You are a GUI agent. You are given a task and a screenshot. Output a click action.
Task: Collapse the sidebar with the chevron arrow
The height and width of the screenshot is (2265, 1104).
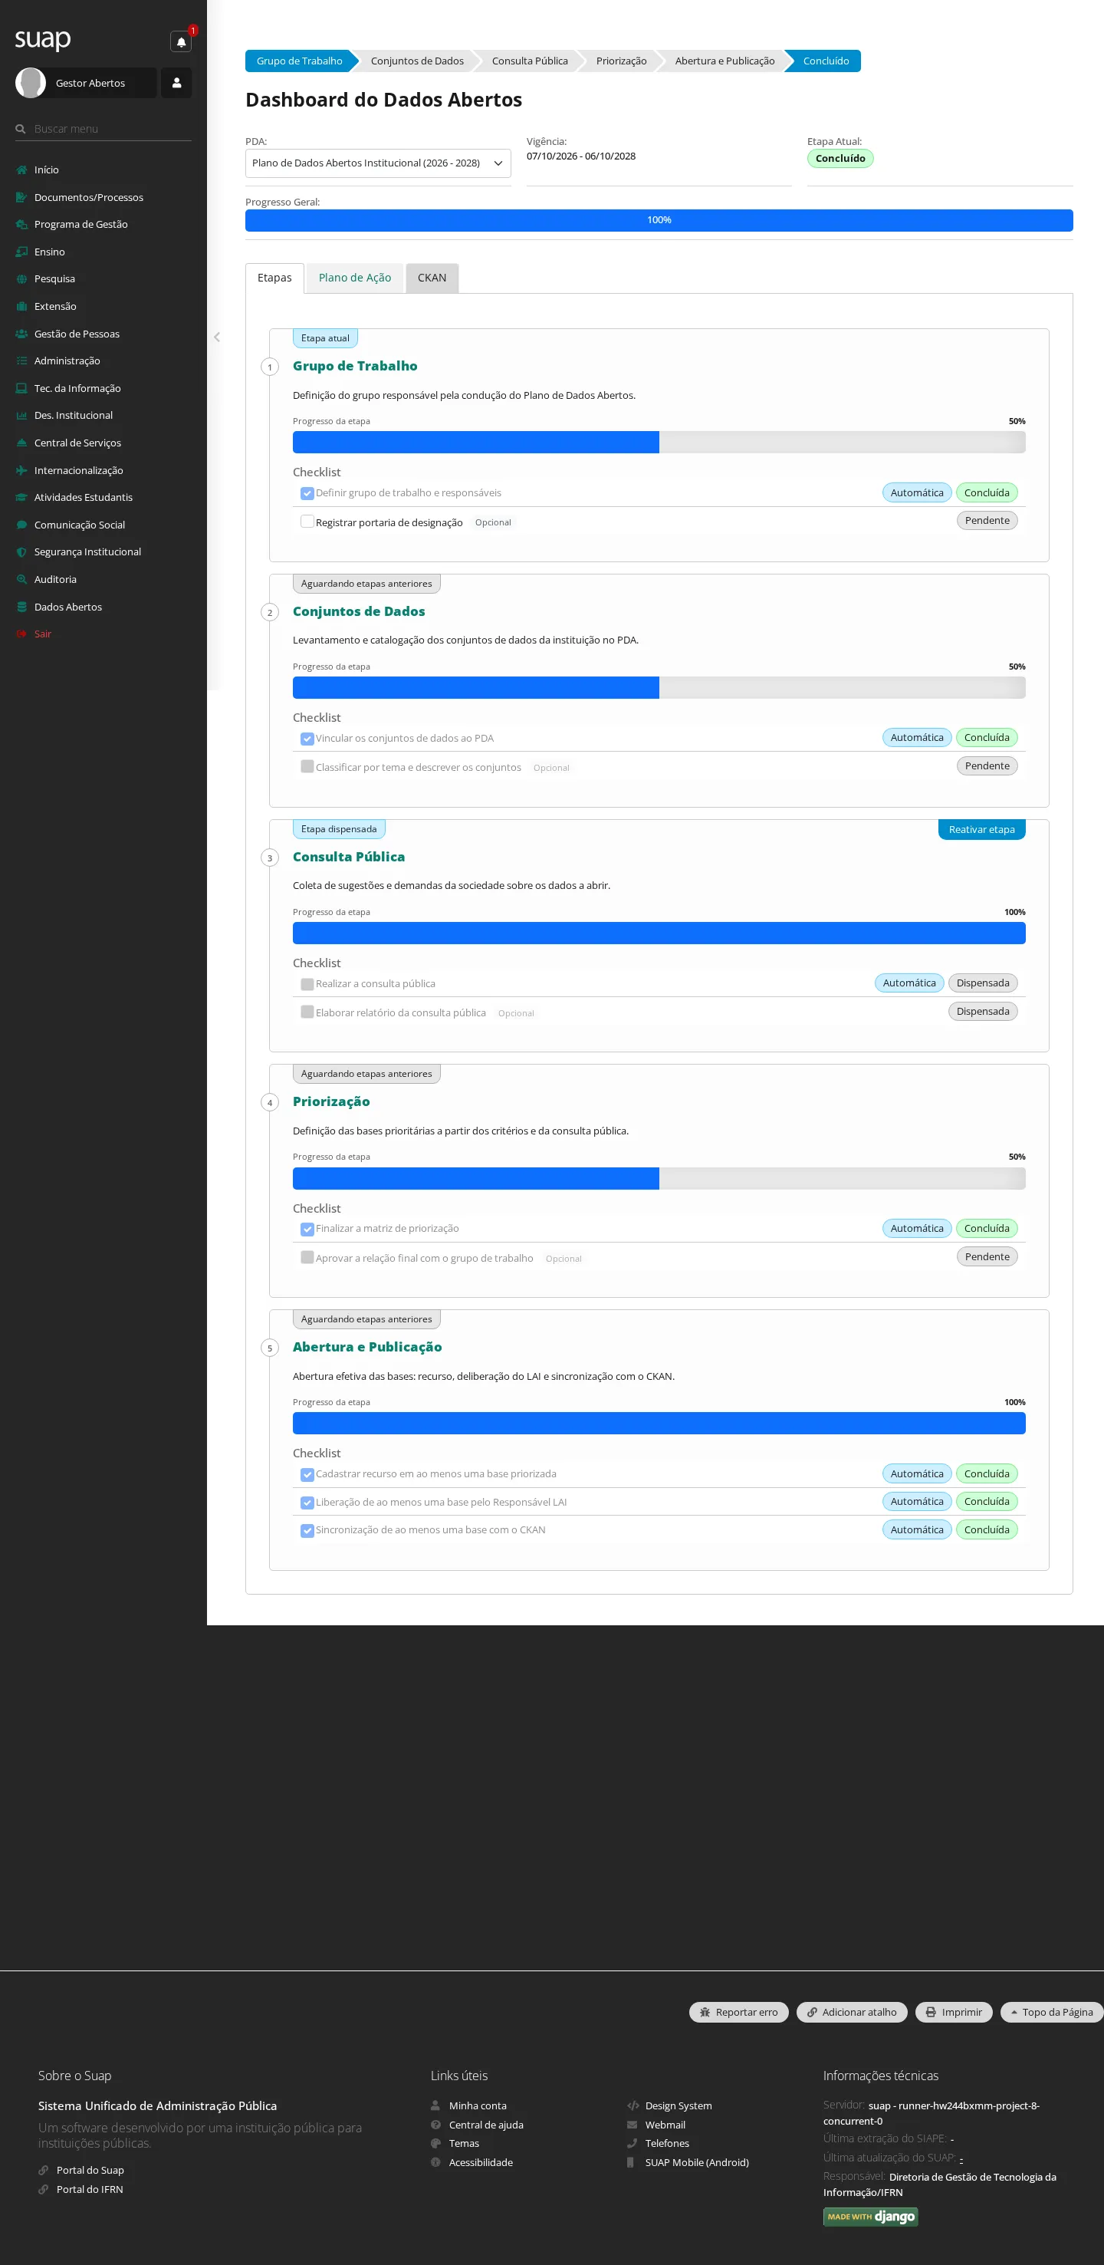(x=216, y=337)
